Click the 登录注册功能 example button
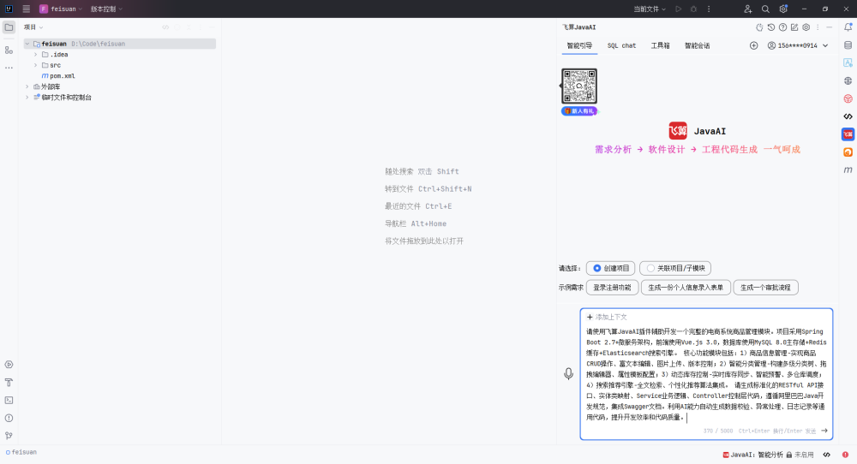 (612, 288)
